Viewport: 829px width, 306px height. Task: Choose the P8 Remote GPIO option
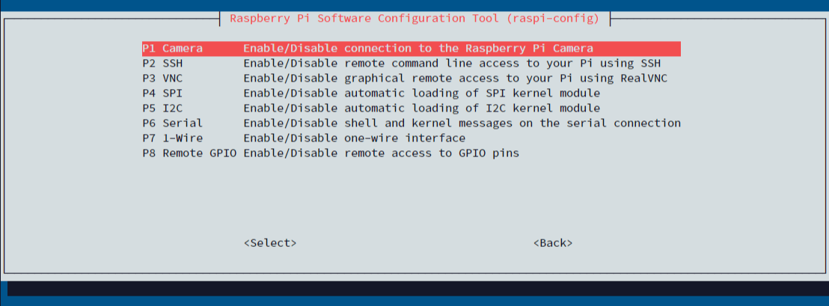pos(412,154)
